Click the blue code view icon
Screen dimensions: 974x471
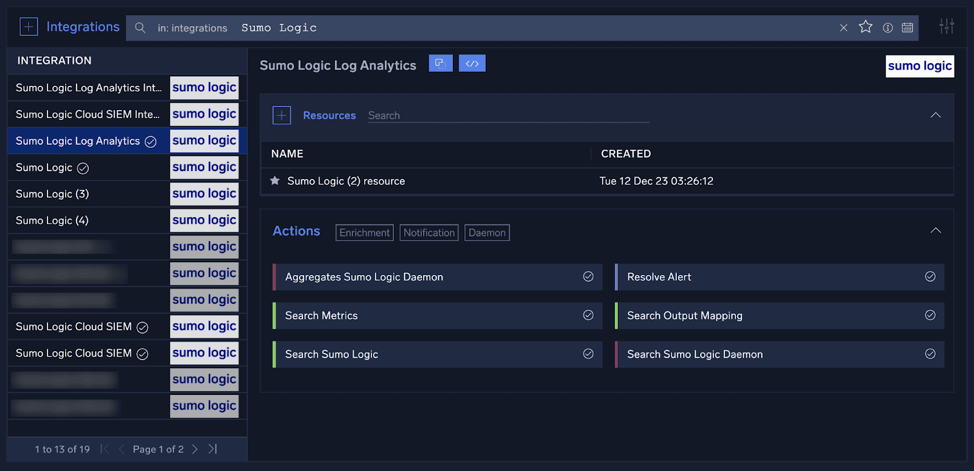pos(472,63)
